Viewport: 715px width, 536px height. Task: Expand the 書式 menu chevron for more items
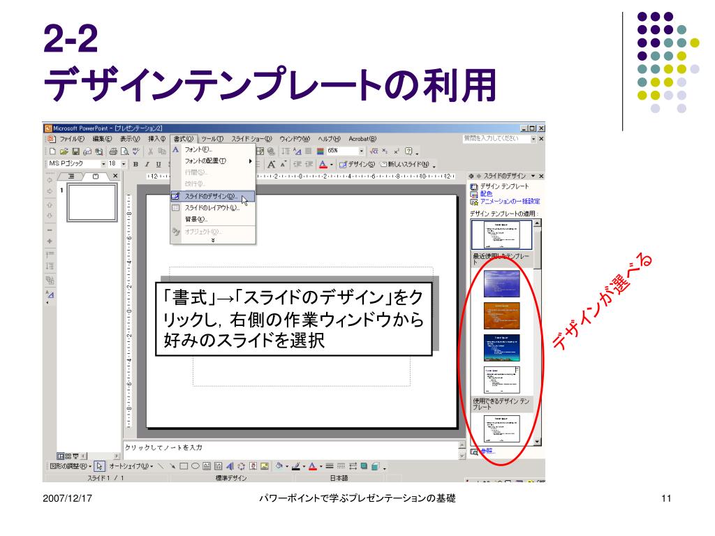[213, 240]
